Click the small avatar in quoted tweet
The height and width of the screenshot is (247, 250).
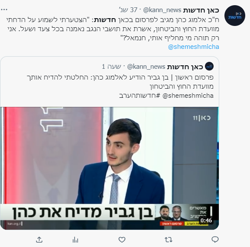coord(209,66)
